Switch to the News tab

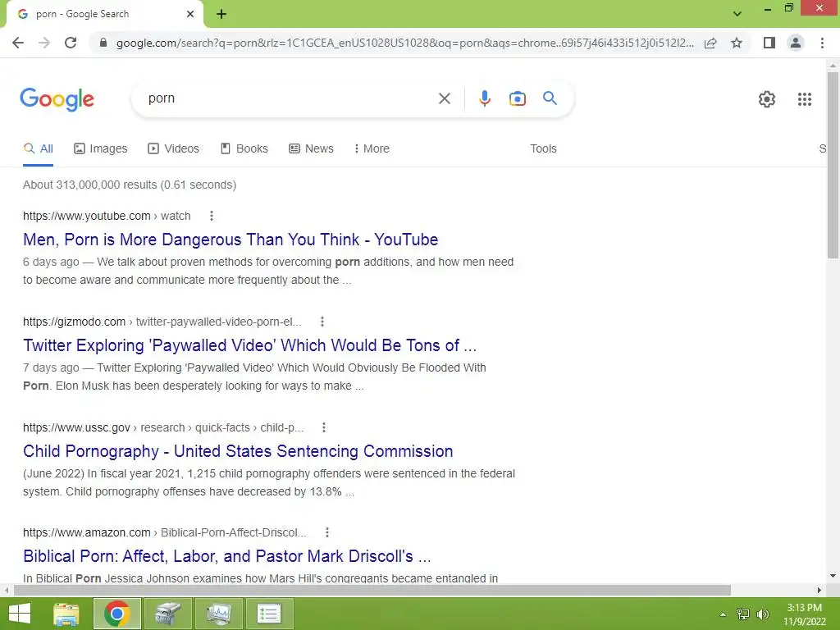(311, 148)
